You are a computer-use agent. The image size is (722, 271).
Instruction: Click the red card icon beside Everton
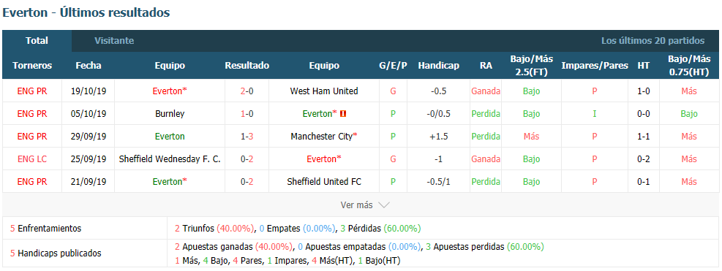(342, 114)
